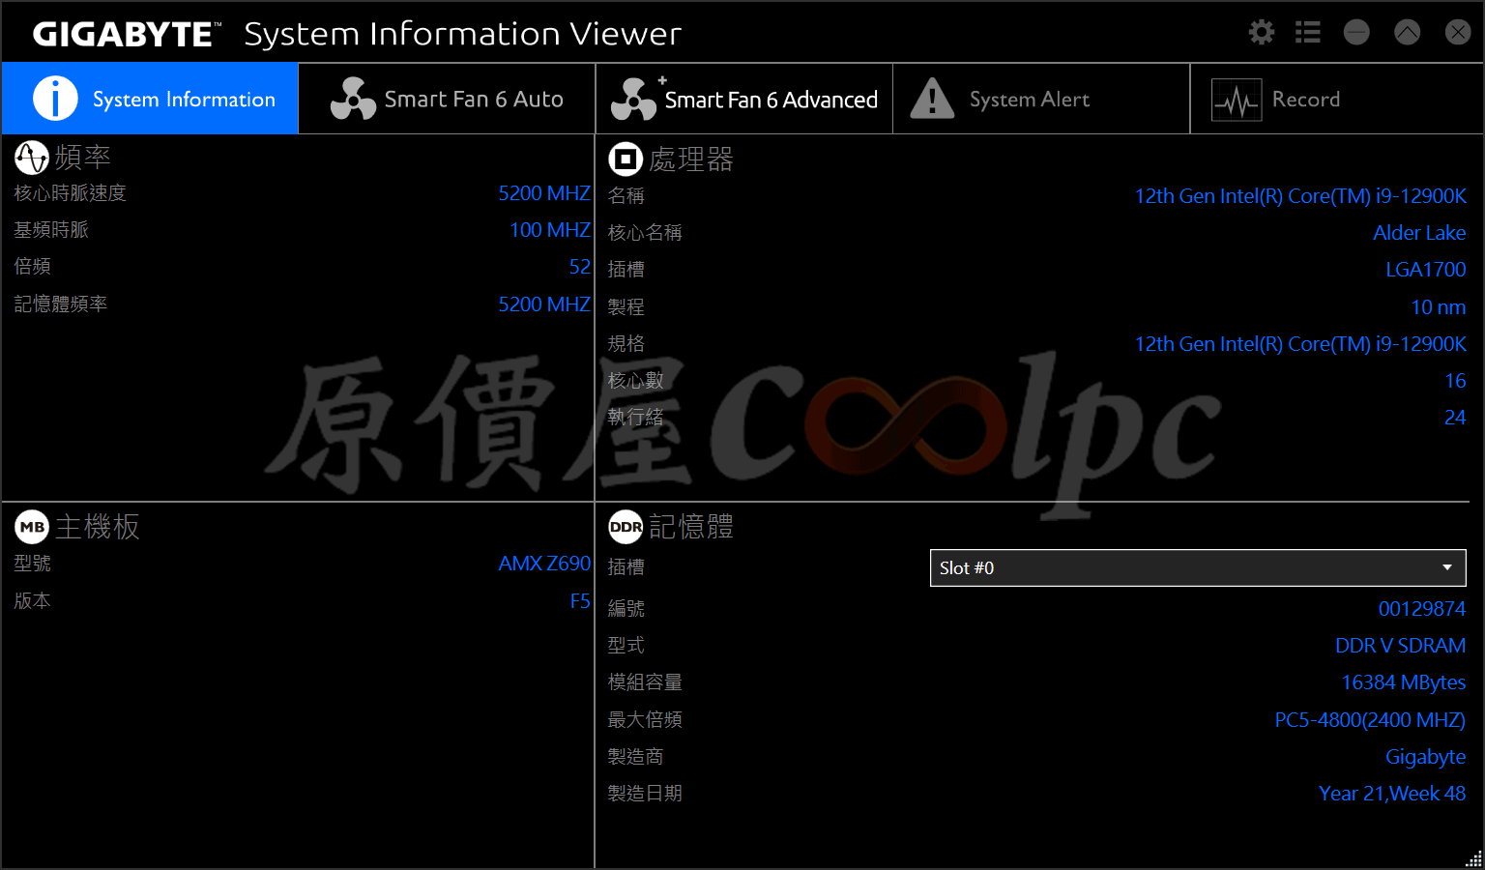Select the multiplier value 52
The height and width of the screenshot is (870, 1485).
[x=579, y=267]
